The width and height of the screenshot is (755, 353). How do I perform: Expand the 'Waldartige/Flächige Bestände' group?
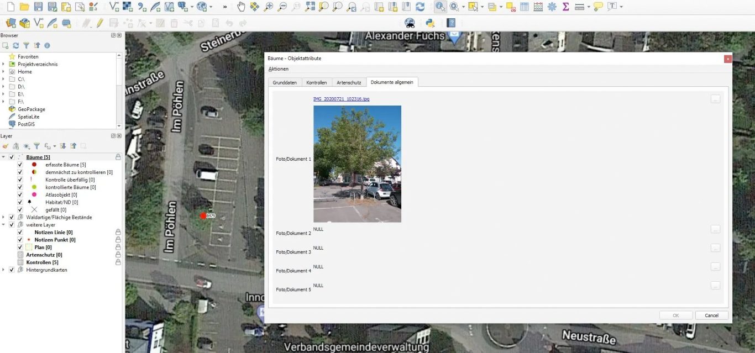pyautogui.click(x=4, y=217)
